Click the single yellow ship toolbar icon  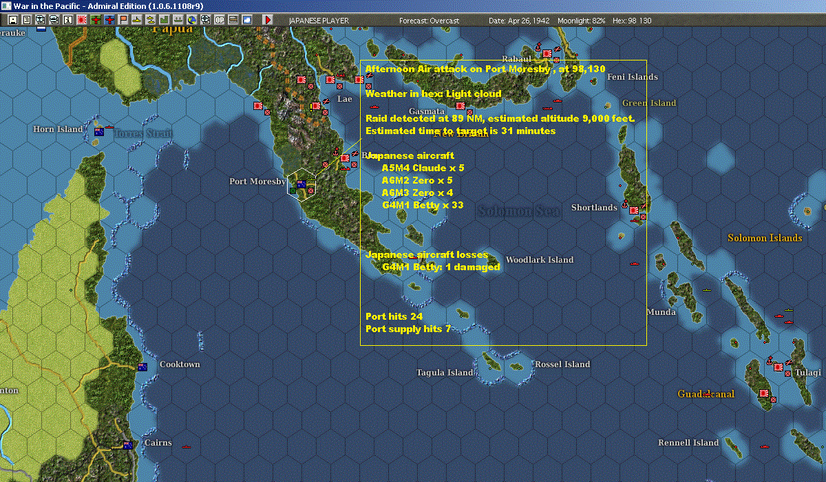coord(137,20)
